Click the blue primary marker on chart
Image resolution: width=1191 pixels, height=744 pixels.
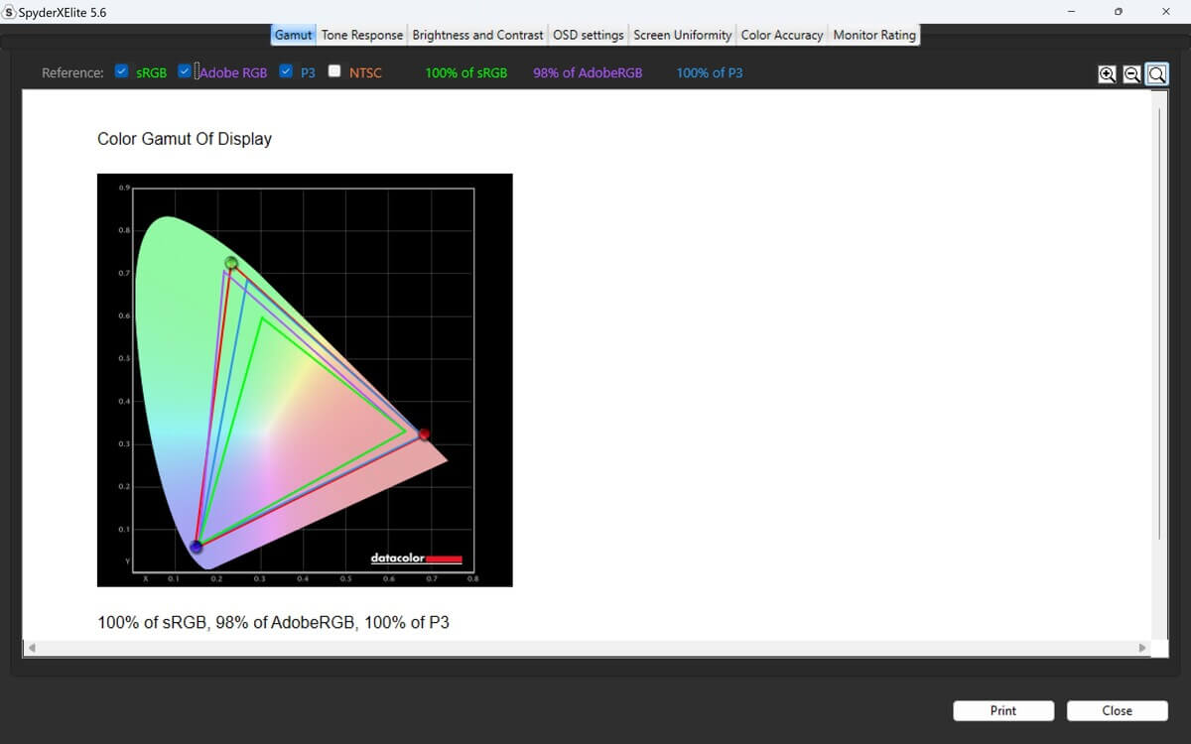click(197, 547)
